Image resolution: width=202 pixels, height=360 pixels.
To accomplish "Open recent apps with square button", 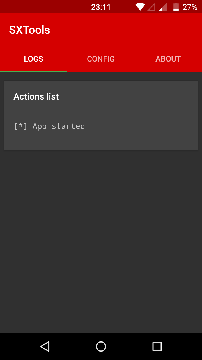I will pyautogui.click(x=157, y=346).
